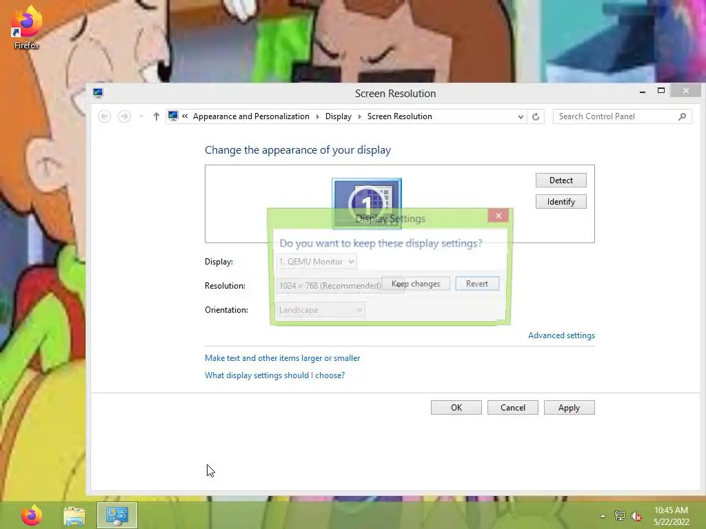Maximize the Screen Resolution window
706x529 pixels.
click(661, 91)
